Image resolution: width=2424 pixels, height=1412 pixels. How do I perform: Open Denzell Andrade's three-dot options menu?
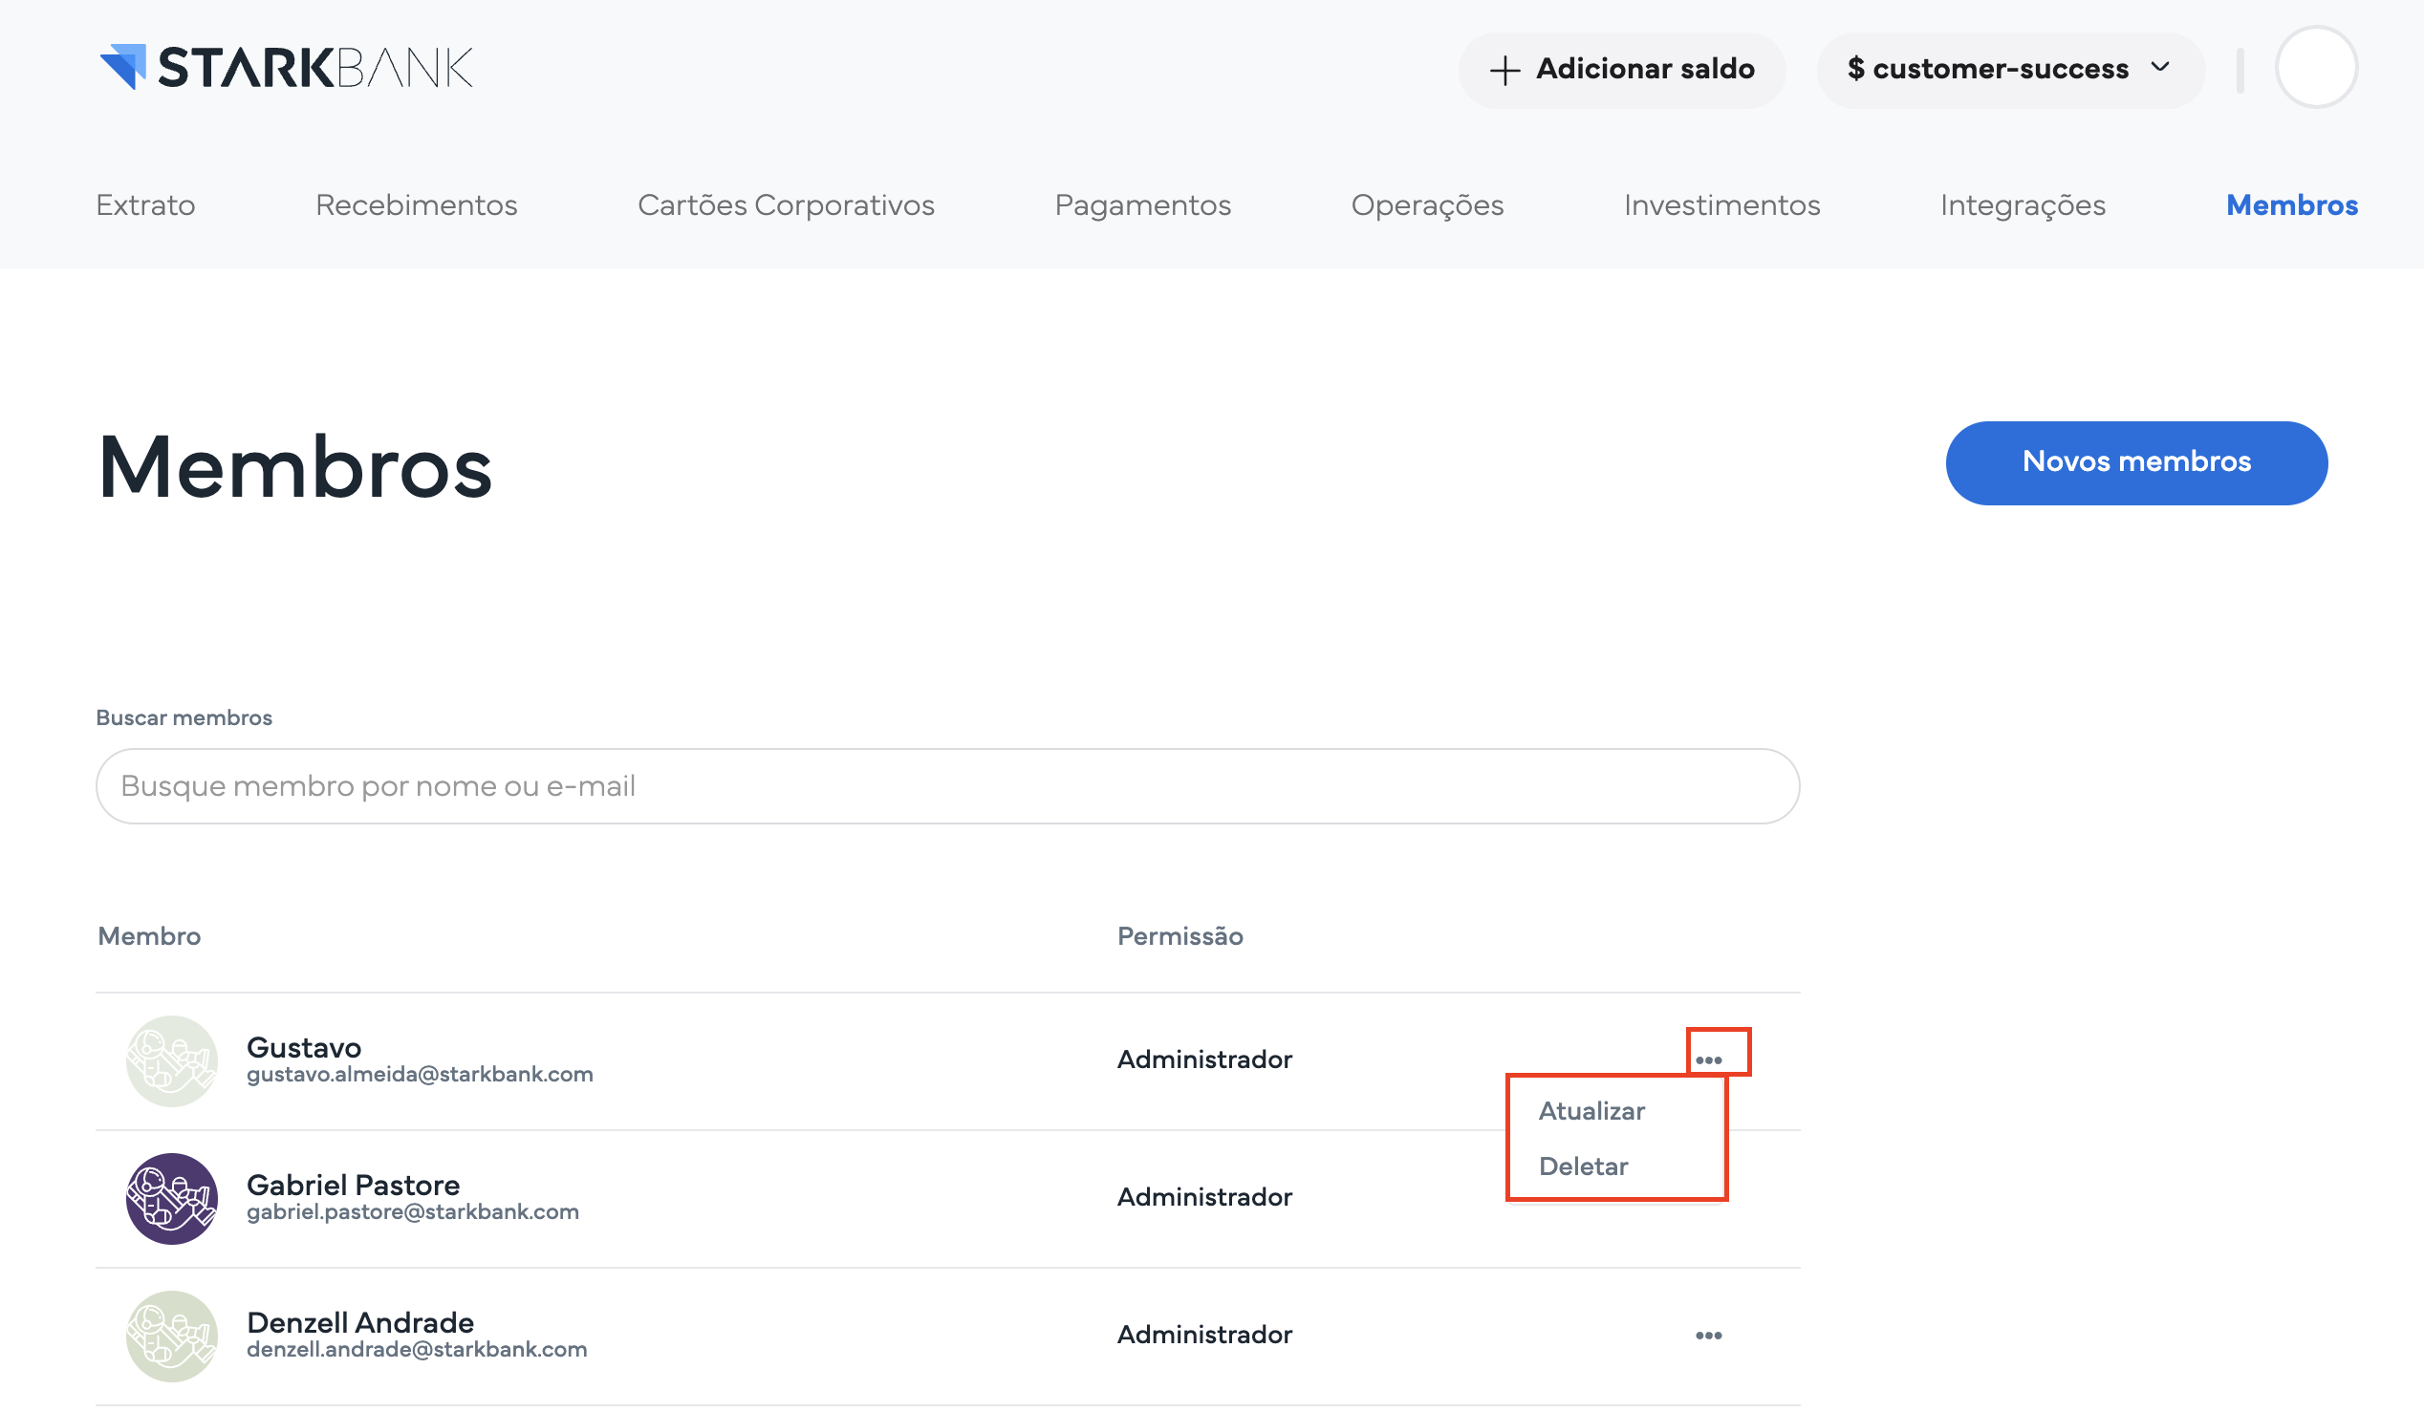tap(1708, 1336)
